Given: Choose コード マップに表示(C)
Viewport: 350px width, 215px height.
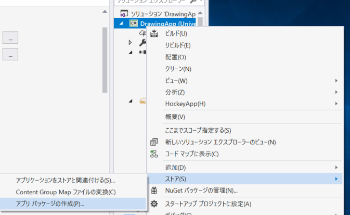Looking at the screenshot, I should (x=245, y=154).
